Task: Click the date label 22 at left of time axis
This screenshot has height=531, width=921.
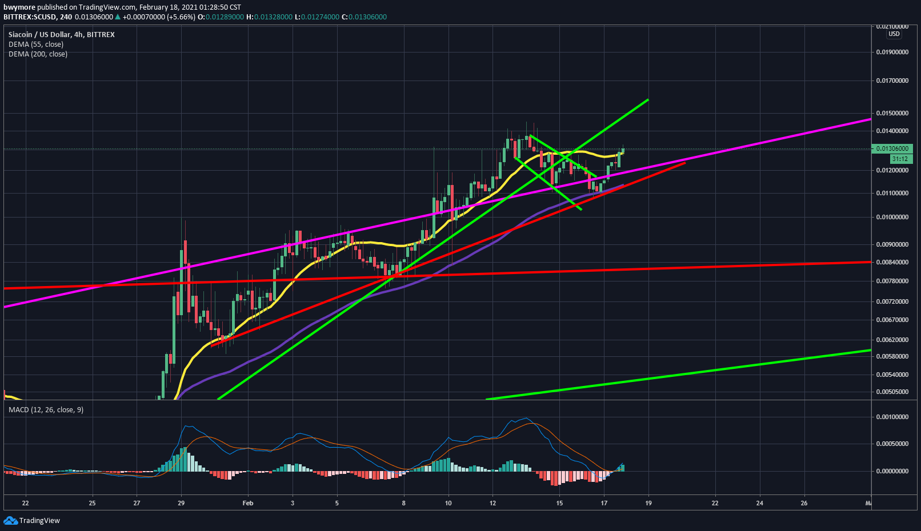Action: tap(25, 503)
